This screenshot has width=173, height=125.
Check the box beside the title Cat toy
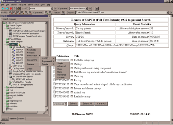tap(72, 64)
